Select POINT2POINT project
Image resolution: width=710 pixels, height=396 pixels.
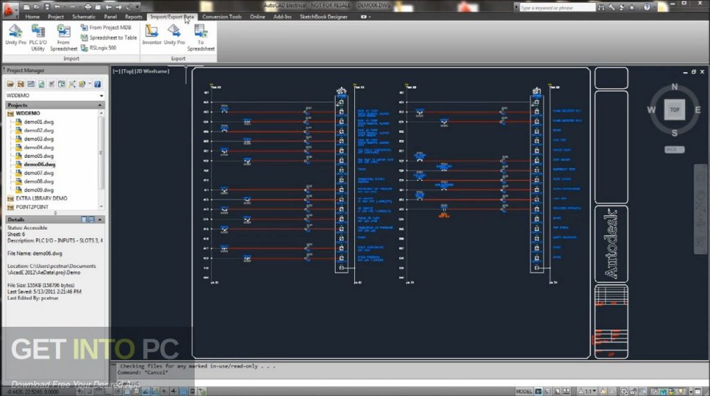click(x=32, y=207)
